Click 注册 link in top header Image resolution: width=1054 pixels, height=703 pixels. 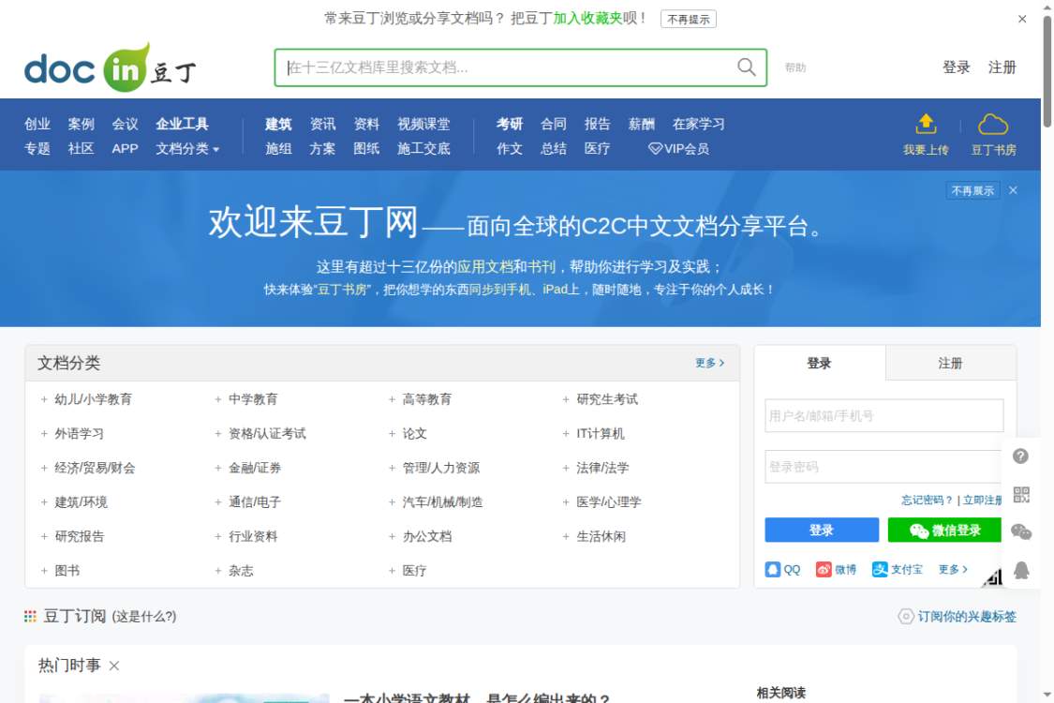click(x=1002, y=67)
